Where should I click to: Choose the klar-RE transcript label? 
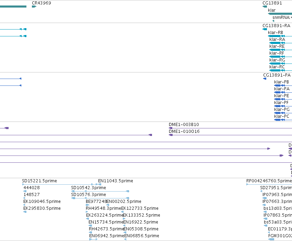click(x=277, y=46)
